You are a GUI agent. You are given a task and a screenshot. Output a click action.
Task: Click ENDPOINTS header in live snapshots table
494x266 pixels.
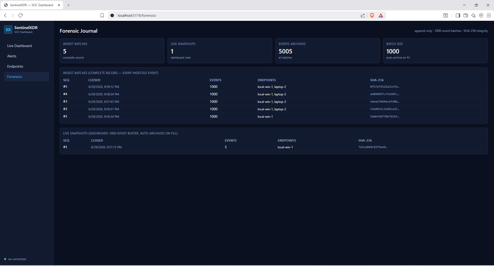tap(287, 141)
